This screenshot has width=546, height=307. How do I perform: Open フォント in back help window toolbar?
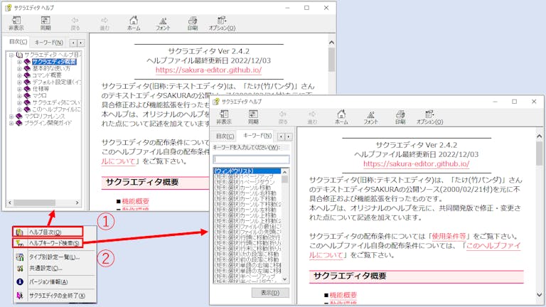[x=163, y=23]
